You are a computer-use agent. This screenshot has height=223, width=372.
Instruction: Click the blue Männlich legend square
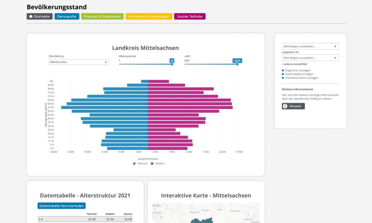click(x=134, y=163)
